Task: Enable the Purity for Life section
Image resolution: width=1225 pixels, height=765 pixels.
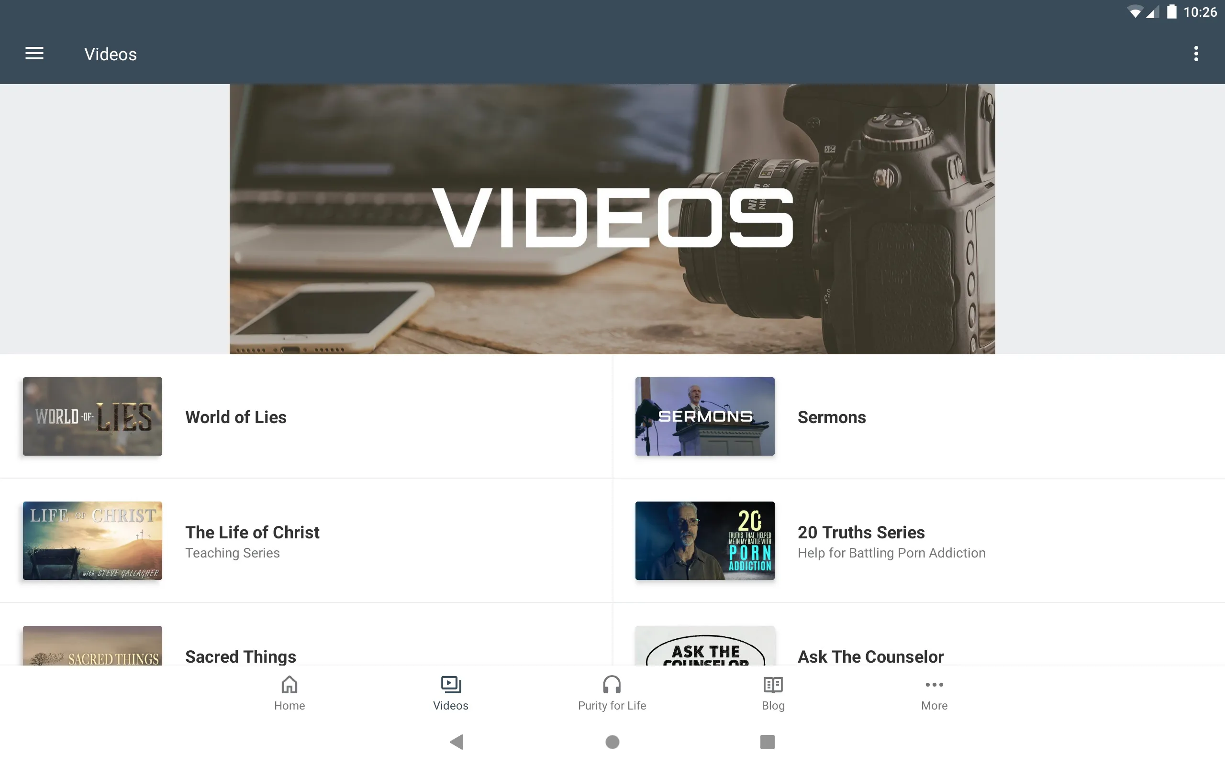Action: point(611,692)
